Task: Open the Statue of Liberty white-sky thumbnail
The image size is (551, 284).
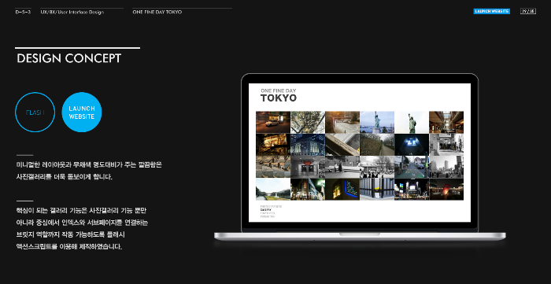Action: (x=412, y=122)
